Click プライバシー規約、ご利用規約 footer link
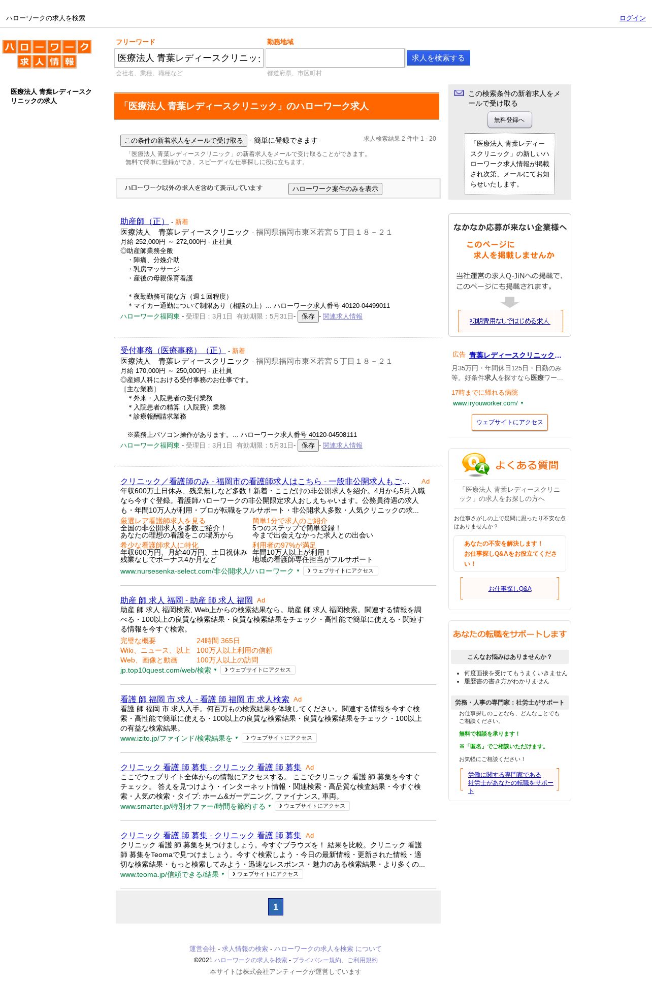 (335, 960)
